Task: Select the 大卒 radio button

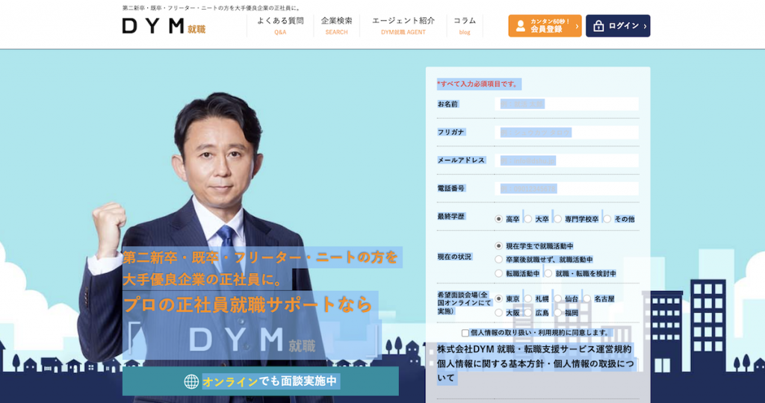Action: [x=528, y=219]
